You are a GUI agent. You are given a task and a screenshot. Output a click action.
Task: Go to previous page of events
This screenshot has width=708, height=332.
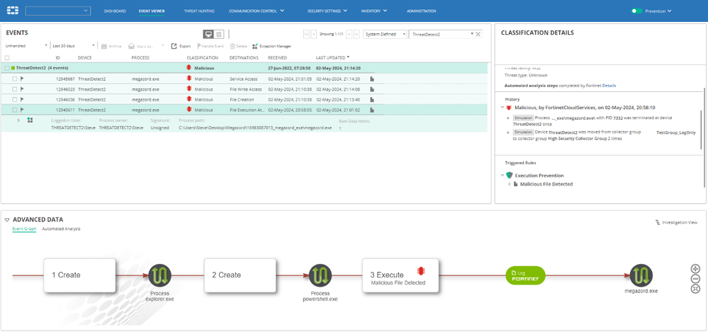point(314,34)
